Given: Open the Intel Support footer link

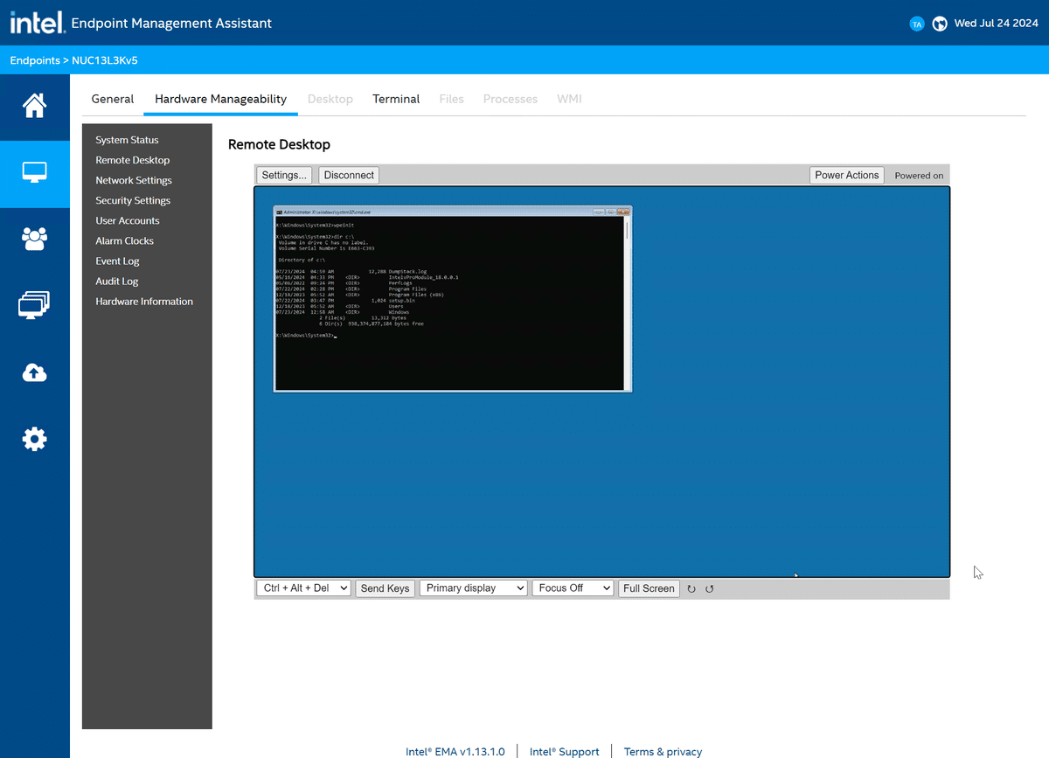Looking at the screenshot, I should coord(565,751).
